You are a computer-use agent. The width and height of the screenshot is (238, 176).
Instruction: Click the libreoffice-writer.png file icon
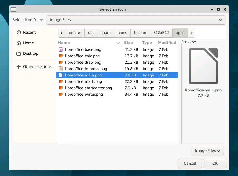[61, 94]
